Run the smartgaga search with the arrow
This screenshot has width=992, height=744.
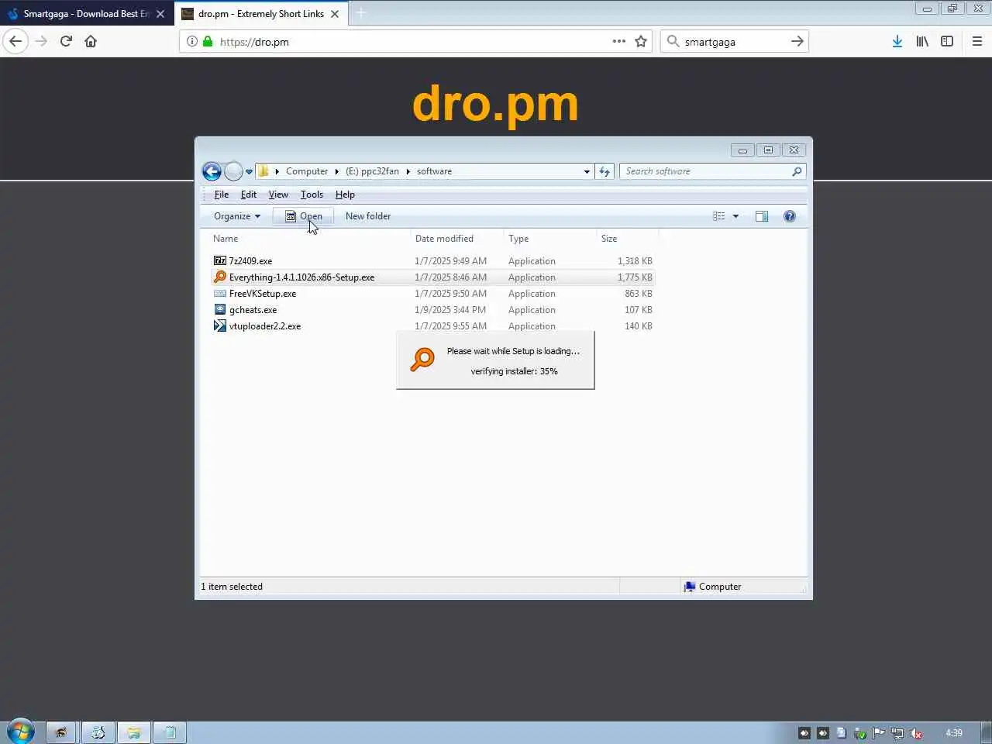pos(797,42)
